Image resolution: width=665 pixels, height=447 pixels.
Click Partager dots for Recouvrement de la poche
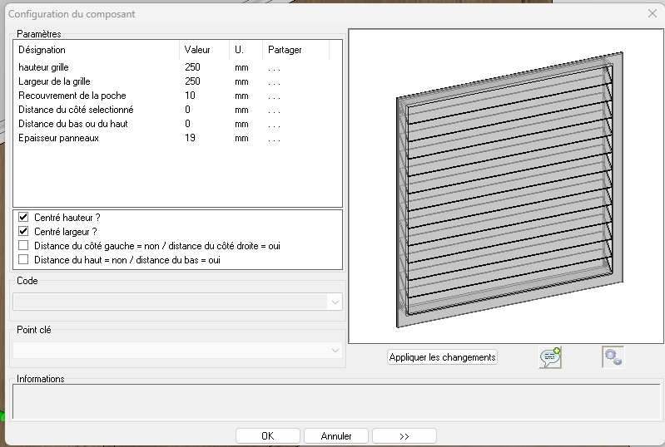[x=274, y=96]
